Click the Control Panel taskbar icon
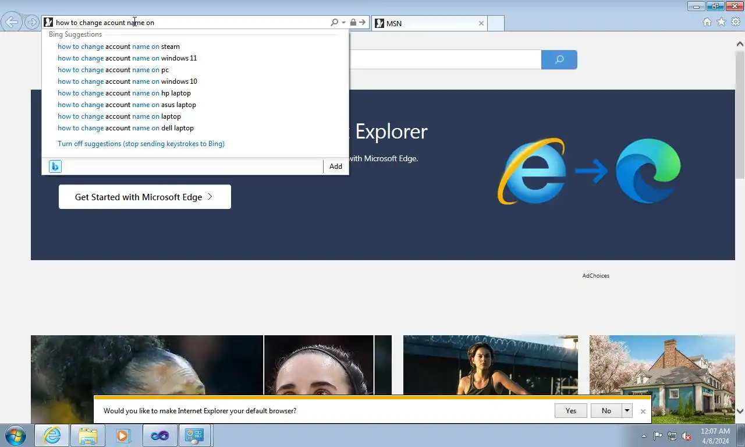745x447 pixels. coord(194,435)
